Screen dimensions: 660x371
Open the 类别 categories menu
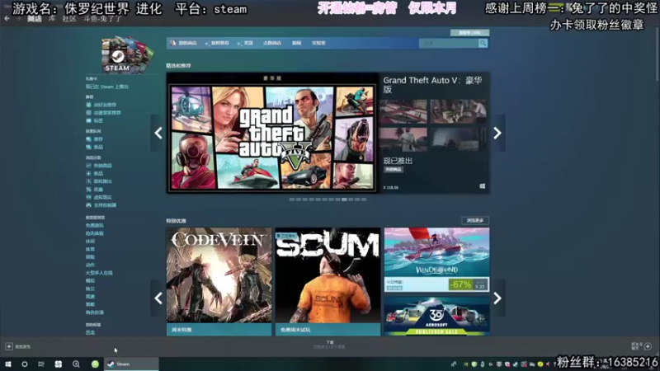tap(245, 43)
